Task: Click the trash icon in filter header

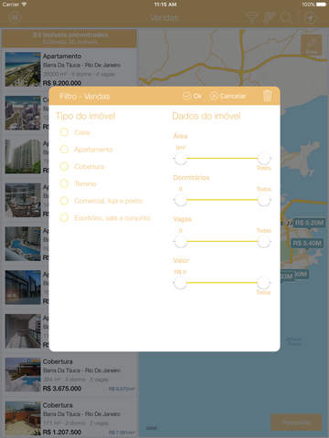Action: [x=267, y=96]
